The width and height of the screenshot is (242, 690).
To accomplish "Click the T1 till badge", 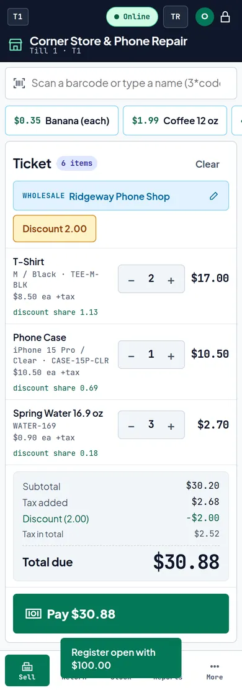I will click(18, 17).
